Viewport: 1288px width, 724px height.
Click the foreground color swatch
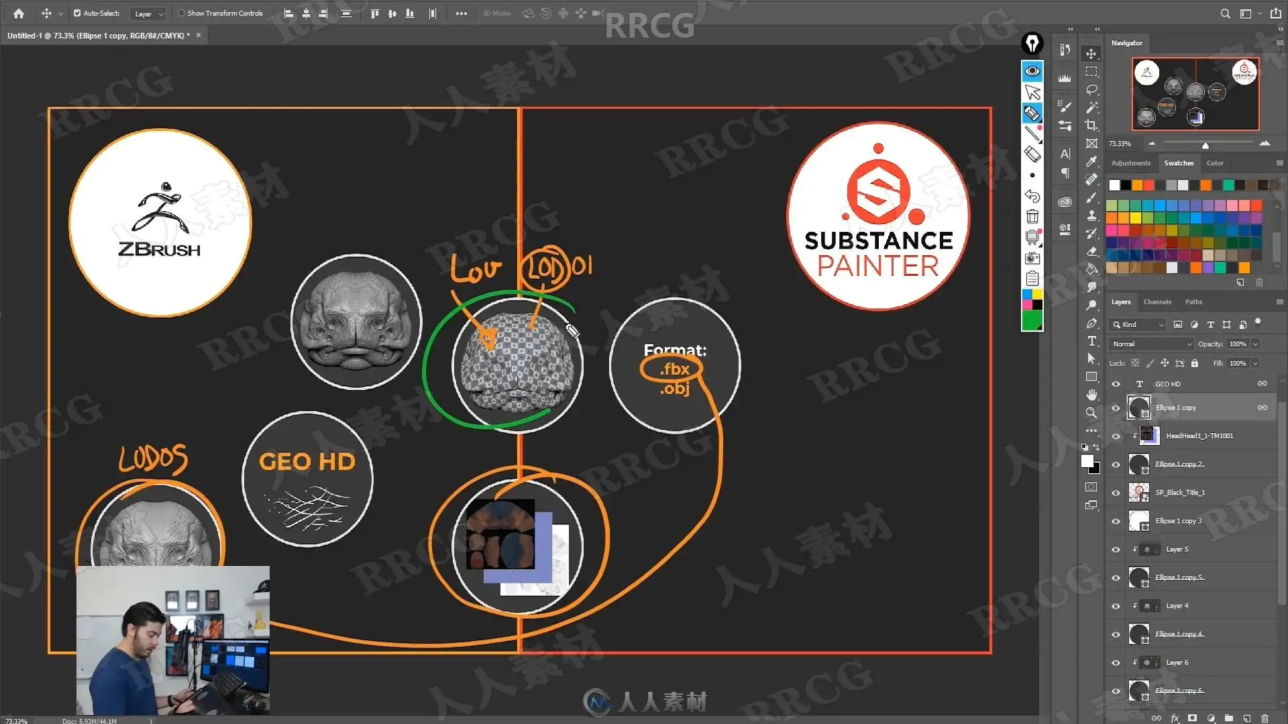(x=1087, y=461)
